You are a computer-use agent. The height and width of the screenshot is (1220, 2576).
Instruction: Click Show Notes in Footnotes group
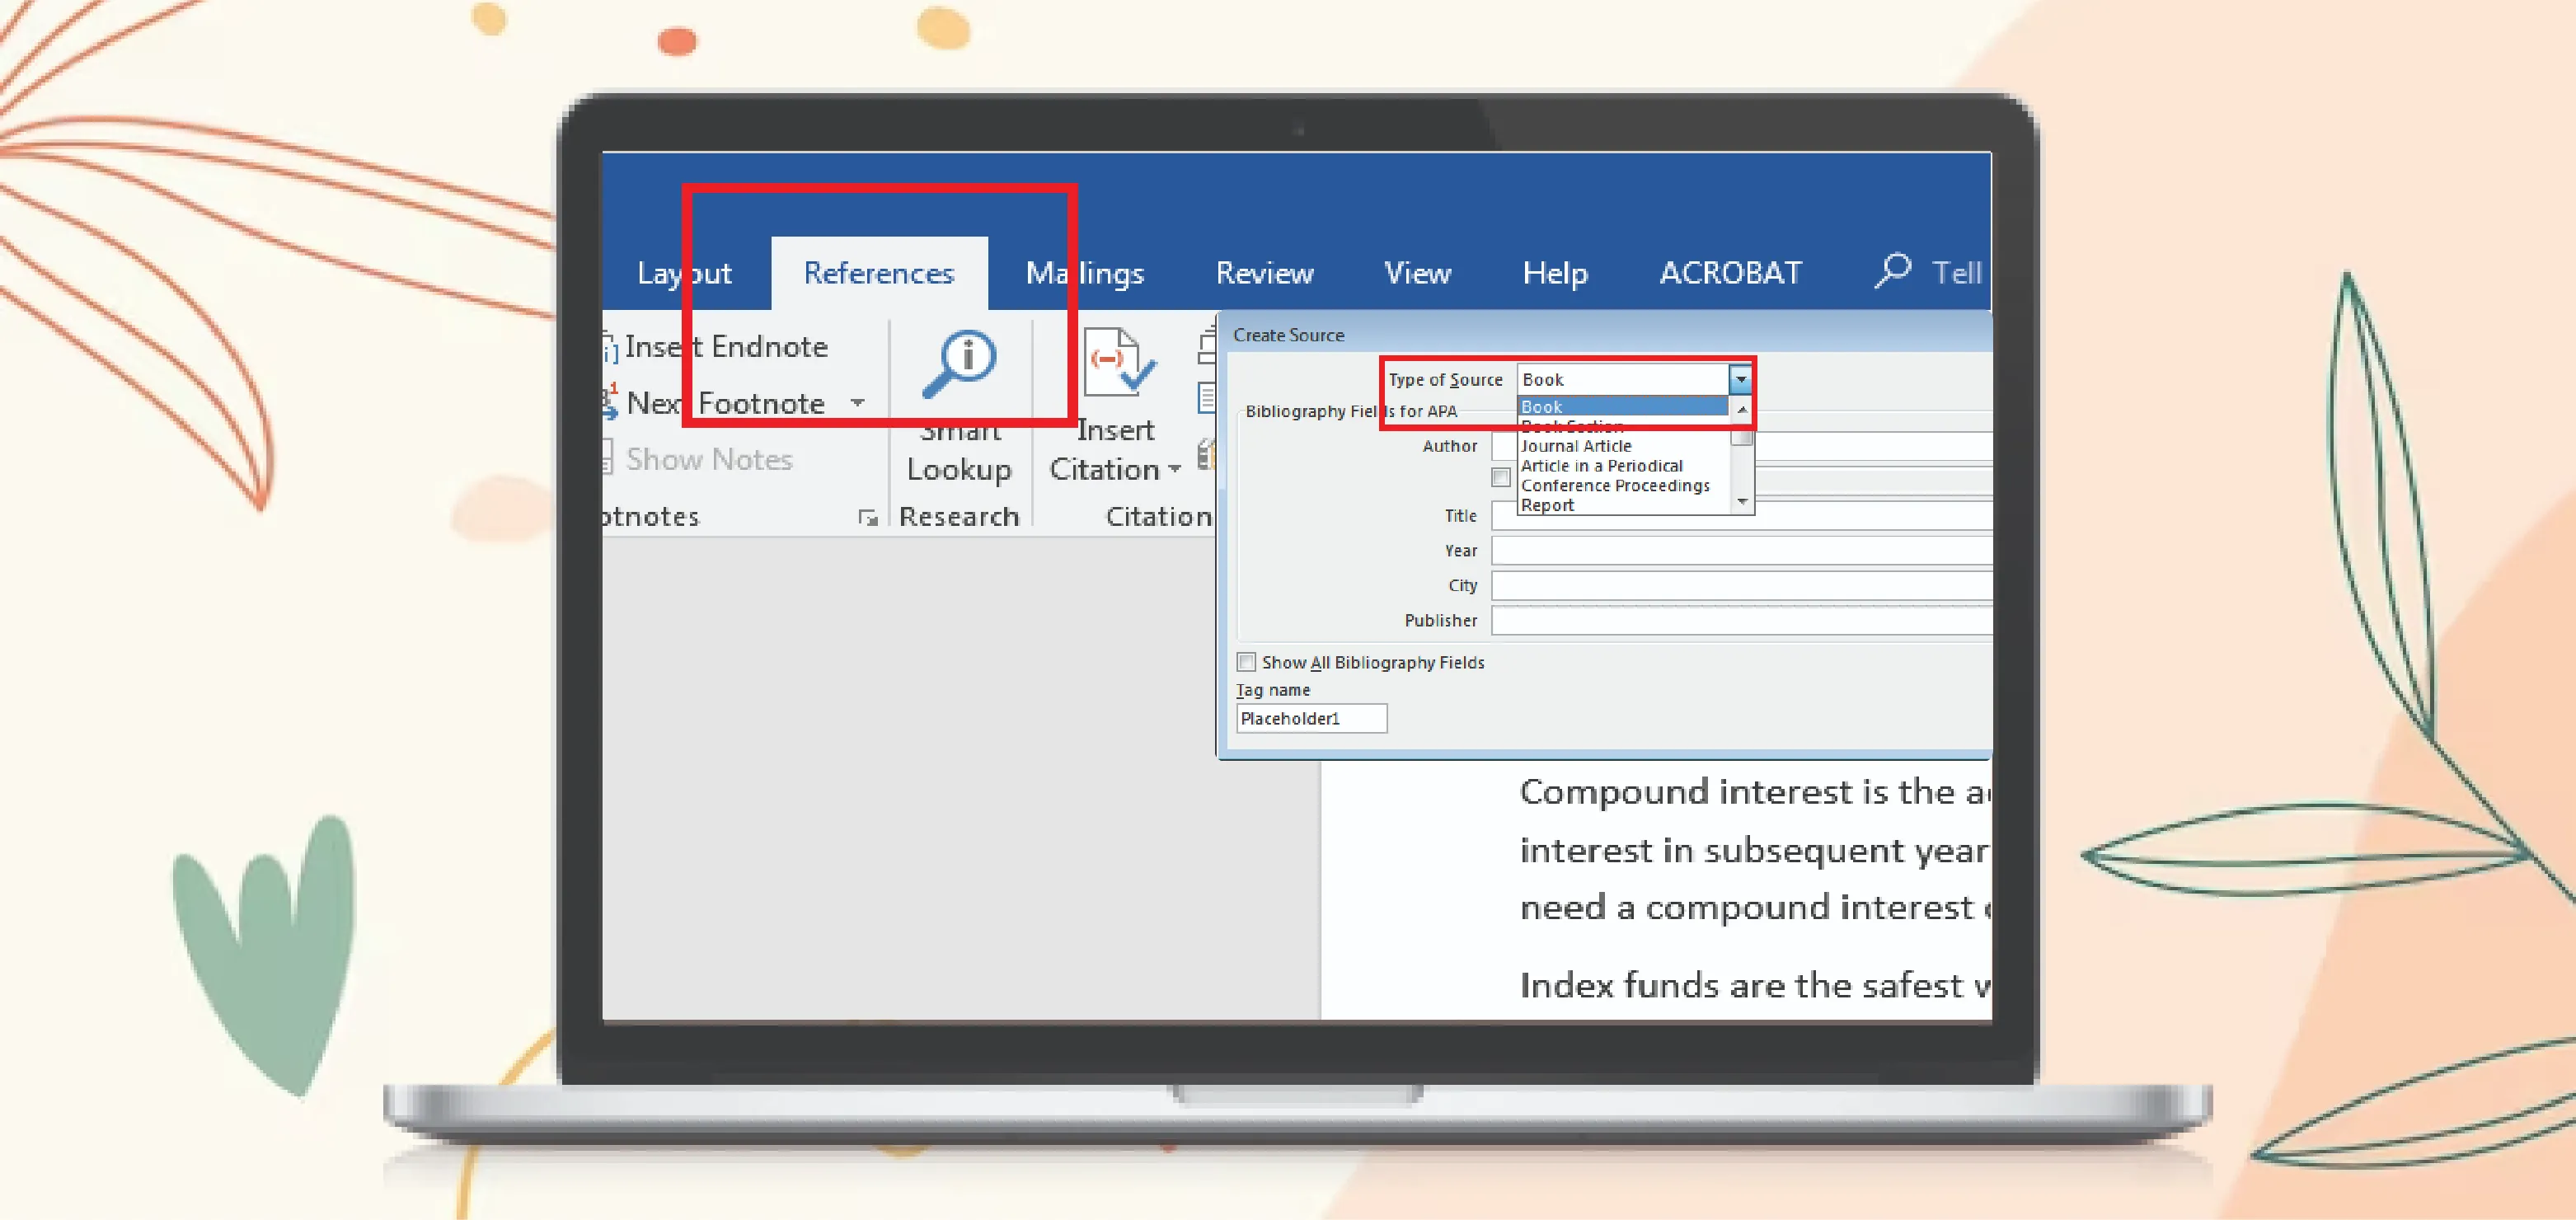pos(709,459)
